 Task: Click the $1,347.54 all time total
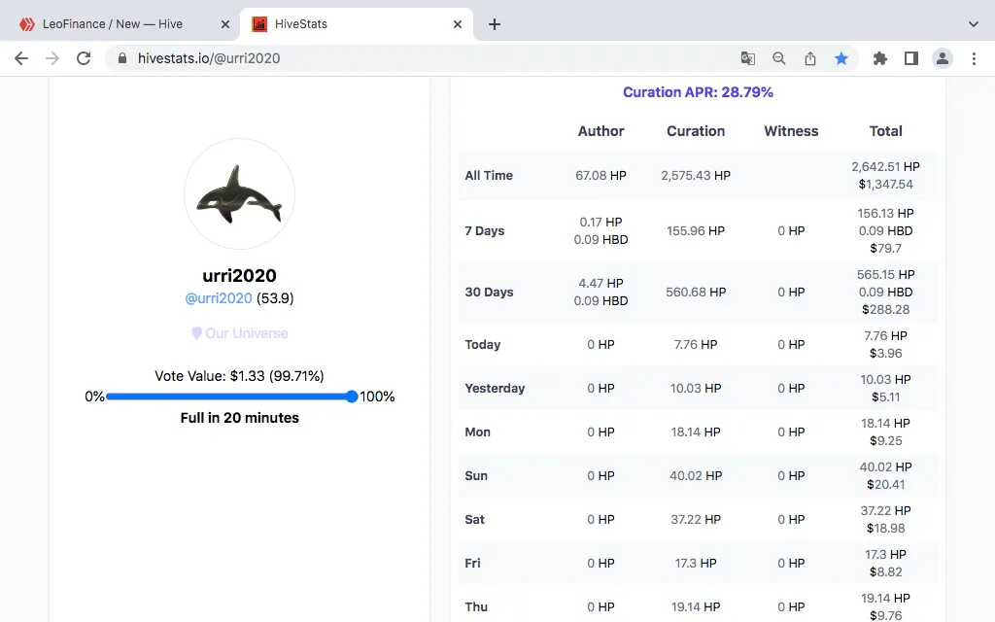point(886,184)
